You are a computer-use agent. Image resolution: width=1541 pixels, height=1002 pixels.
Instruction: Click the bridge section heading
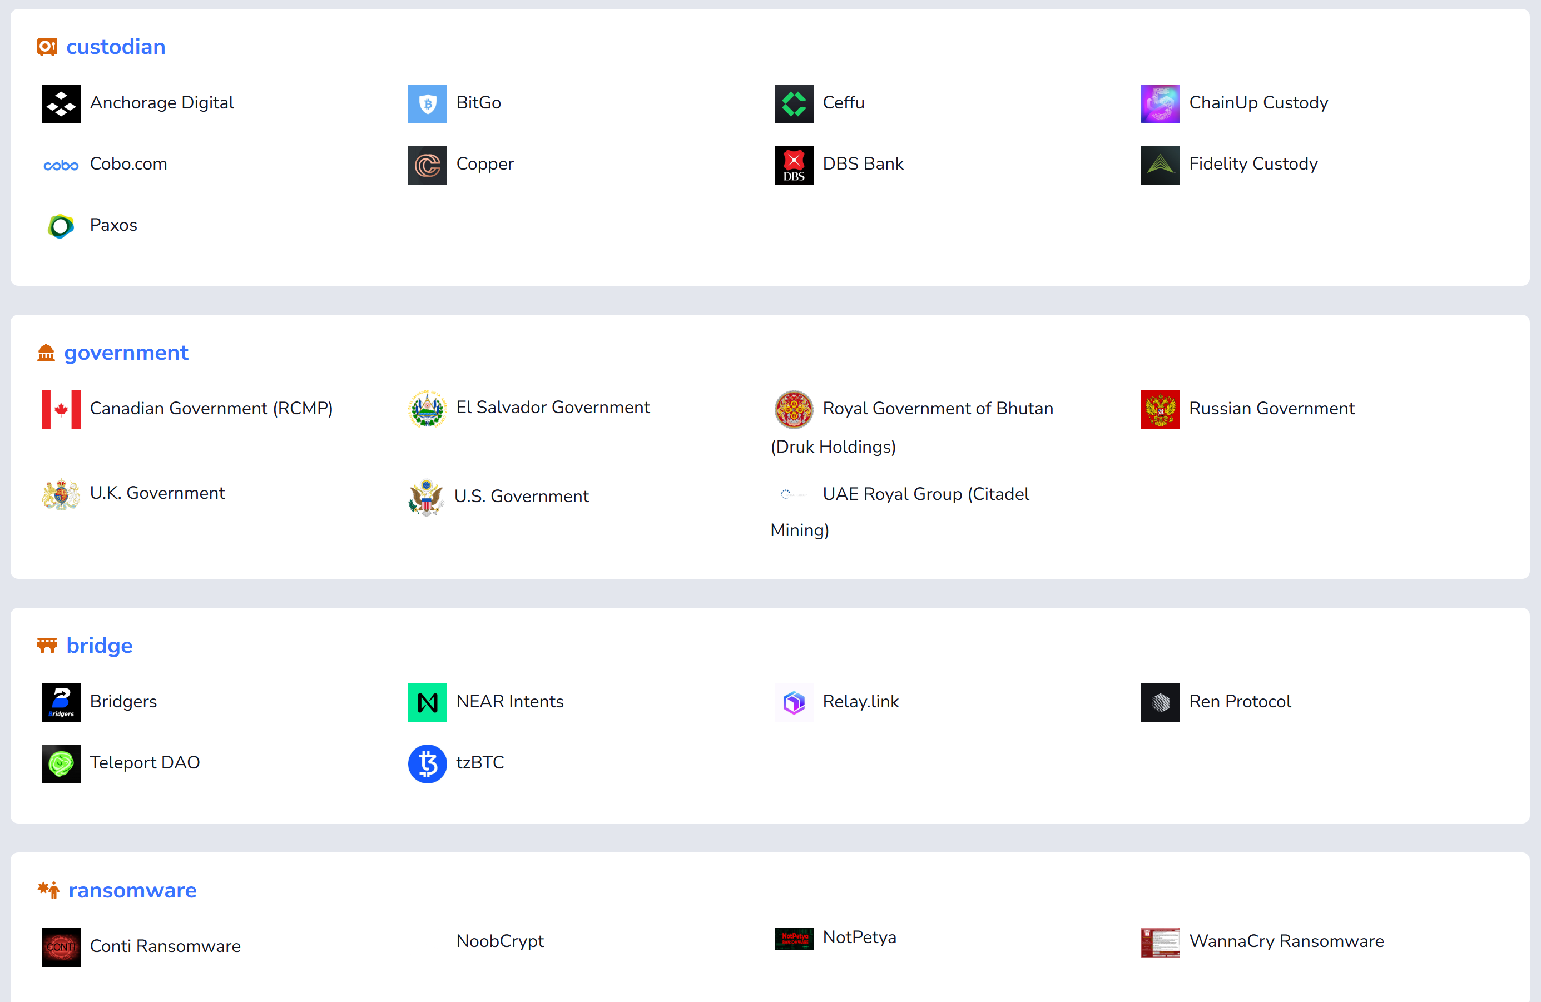98,646
